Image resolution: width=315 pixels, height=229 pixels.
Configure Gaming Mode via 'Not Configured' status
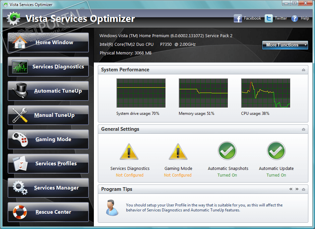coord(178,175)
